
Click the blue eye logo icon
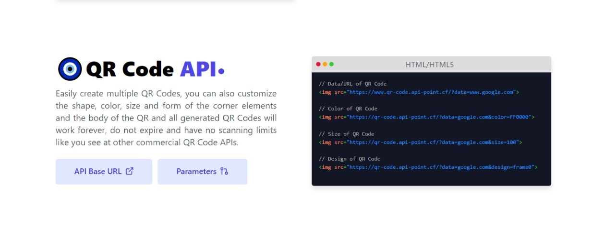pyautogui.click(x=70, y=69)
